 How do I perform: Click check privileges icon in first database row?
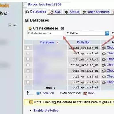pos(104,48)
